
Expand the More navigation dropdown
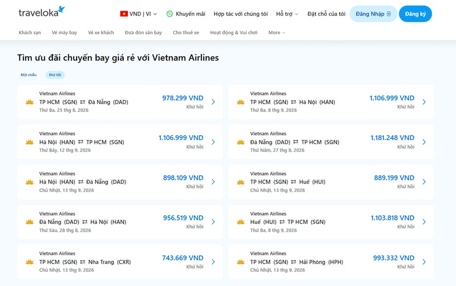[277, 32]
